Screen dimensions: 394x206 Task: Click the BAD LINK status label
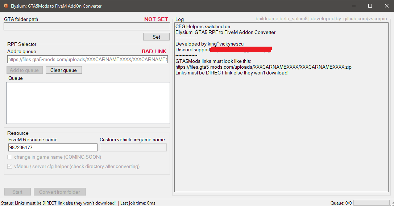coord(154,51)
